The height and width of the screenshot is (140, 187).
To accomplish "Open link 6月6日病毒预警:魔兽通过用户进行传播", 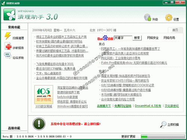I will tap(126, 90).
